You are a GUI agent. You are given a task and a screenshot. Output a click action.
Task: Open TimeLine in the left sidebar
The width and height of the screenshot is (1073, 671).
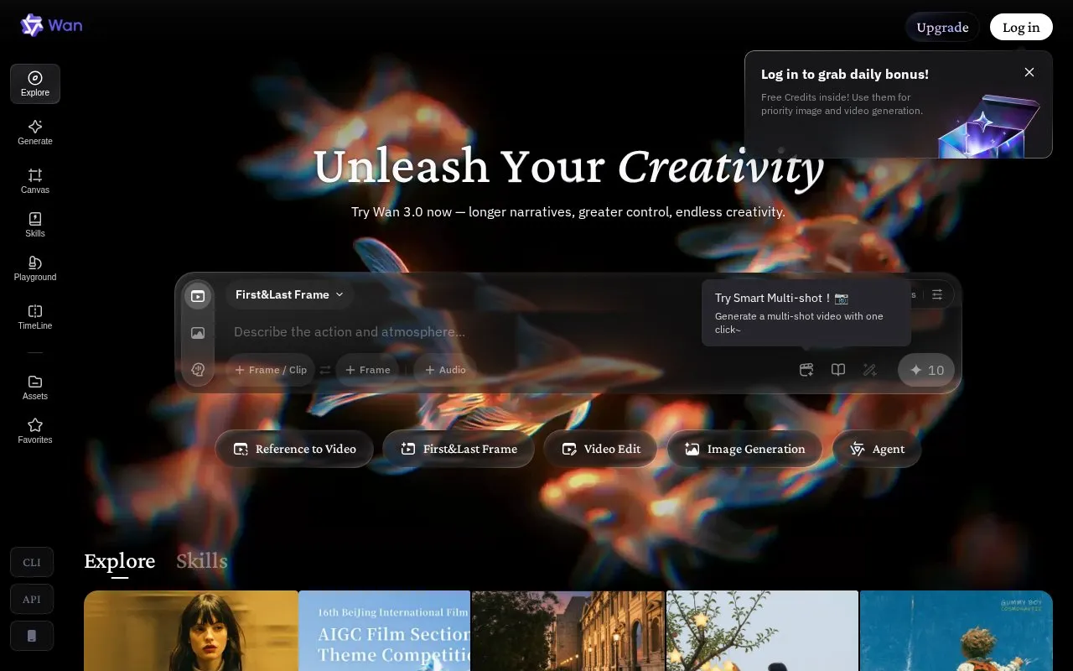(35, 317)
